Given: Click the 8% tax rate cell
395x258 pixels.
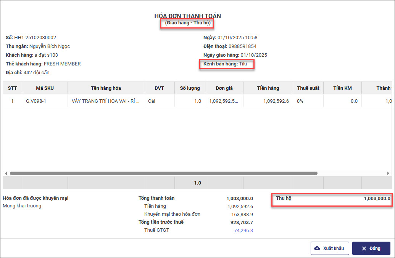Looking at the screenshot, I should point(300,101).
